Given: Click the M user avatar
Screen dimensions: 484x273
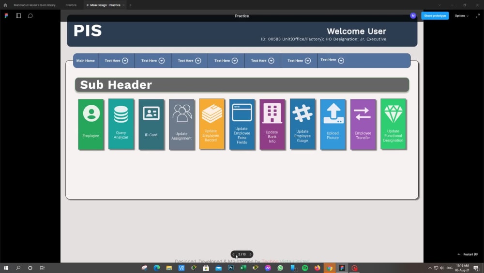Looking at the screenshot, I should [x=413, y=16].
